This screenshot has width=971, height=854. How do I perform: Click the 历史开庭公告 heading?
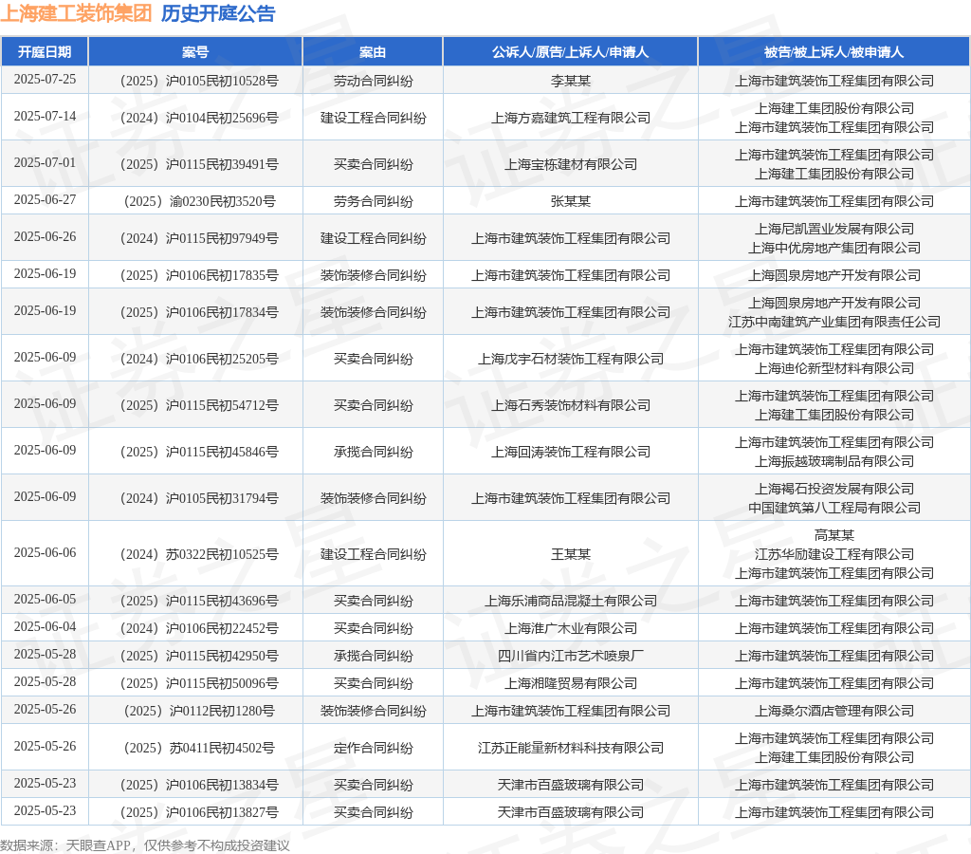[x=218, y=13]
